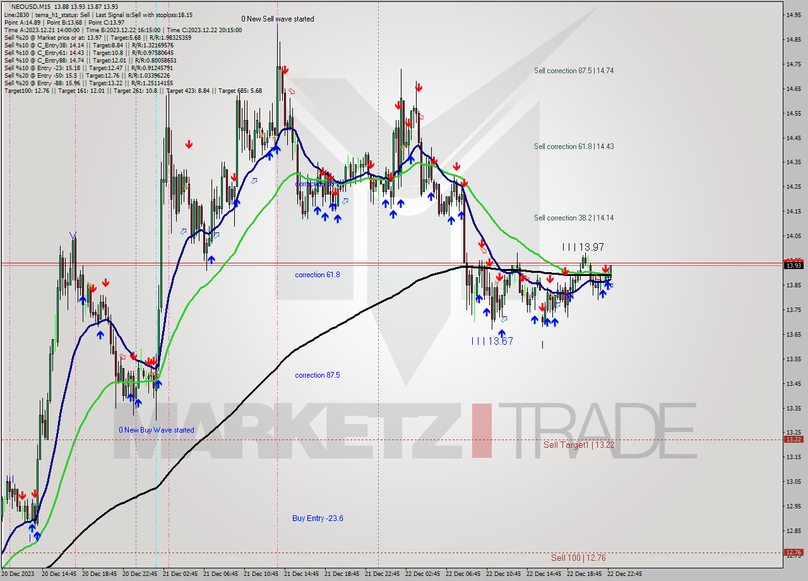The height and width of the screenshot is (581, 808).
Task: Click the 'Sell %10 @ Entry -23: 15.18' line
Action: 88,68
